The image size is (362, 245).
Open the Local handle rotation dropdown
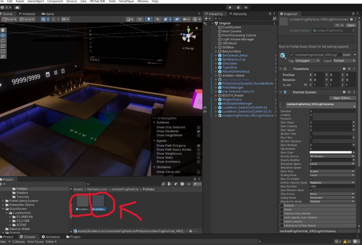pos(27,19)
